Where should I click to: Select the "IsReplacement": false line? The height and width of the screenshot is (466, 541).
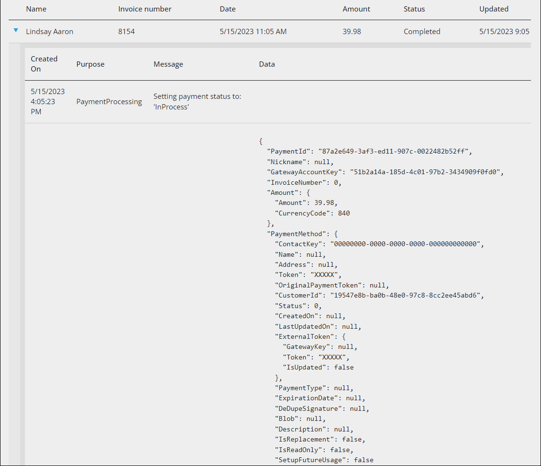point(320,439)
